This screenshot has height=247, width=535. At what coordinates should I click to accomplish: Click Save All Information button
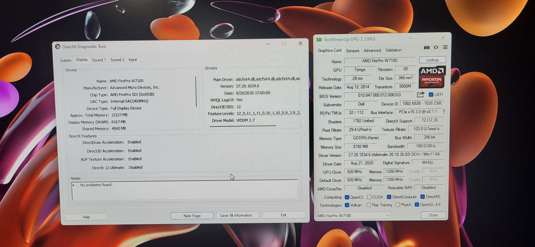pyautogui.click(x=238, y=215)
